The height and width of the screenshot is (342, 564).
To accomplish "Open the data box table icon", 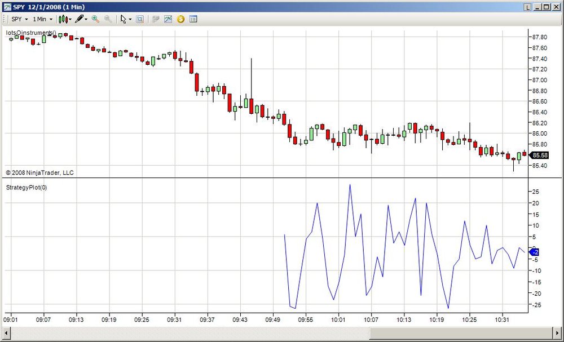I will (193, 19).
